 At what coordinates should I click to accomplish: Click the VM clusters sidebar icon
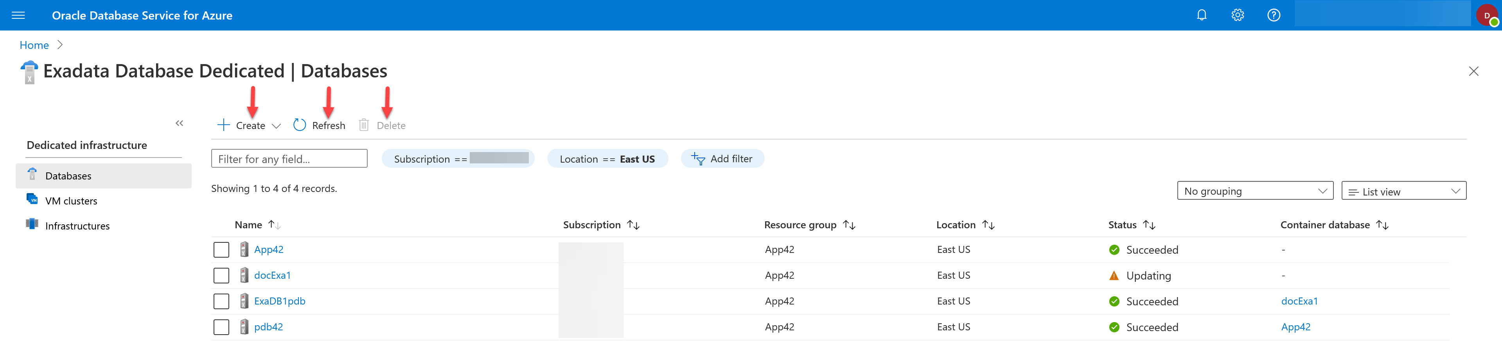32,199
